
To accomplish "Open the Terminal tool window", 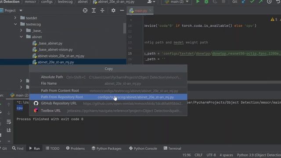I will tap(172, 148).
